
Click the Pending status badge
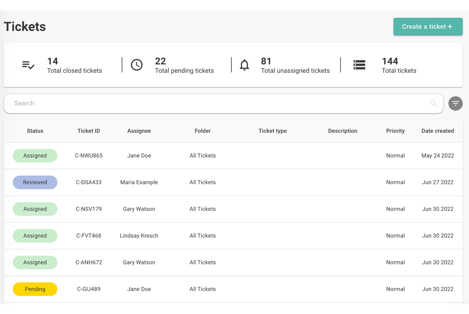tap(35, 289)
